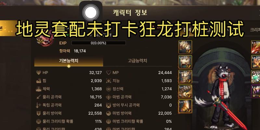
Task: Open the green gem Lv 60 equipment slot
Action: [x=256, y=77]
